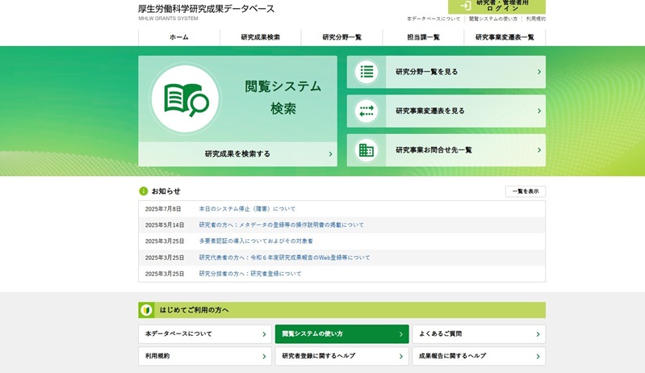
Task: Open the highlighted 閲覧システムの使い方 button
Action: [x=341, y=334]
